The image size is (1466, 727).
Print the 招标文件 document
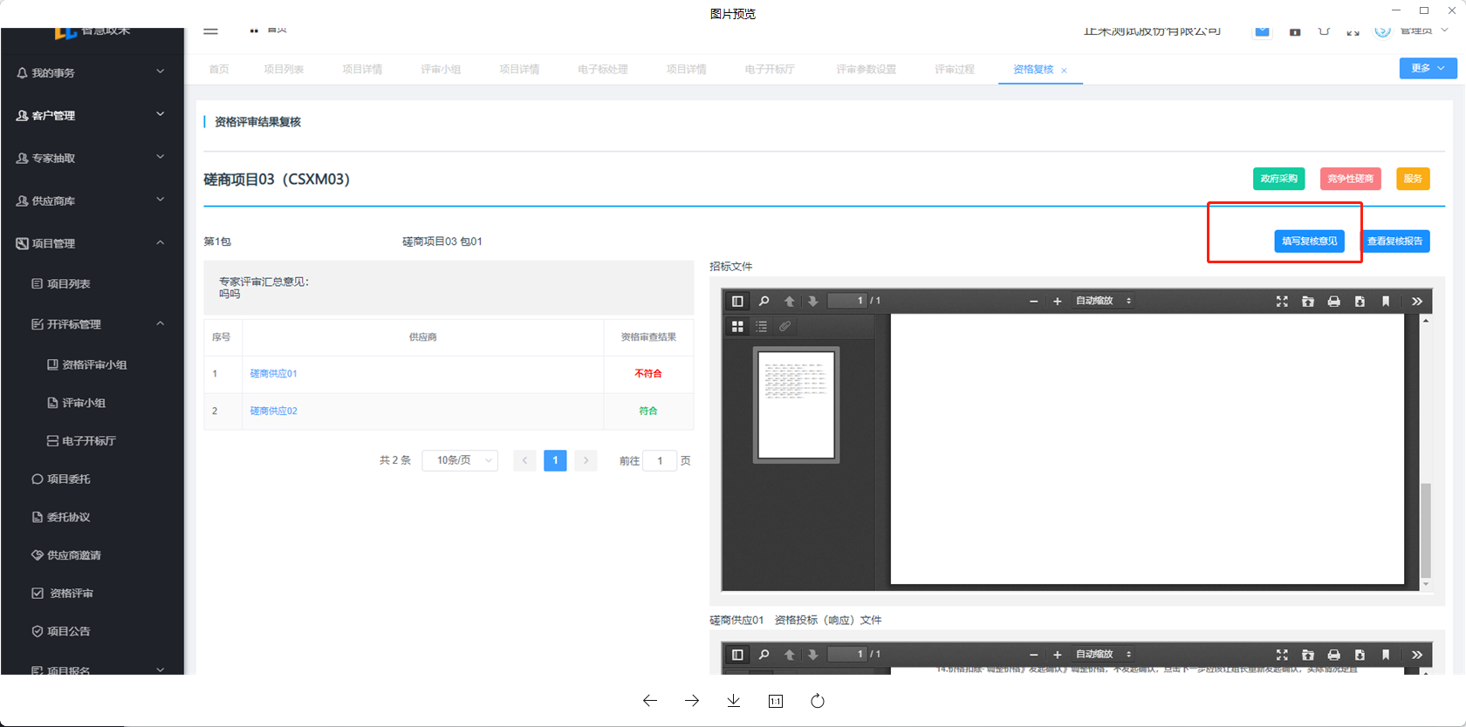pyautogui.click(x=1334, y=301)
